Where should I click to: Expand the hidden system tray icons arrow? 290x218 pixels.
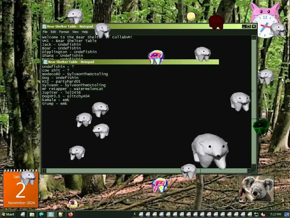click(135, 214)
